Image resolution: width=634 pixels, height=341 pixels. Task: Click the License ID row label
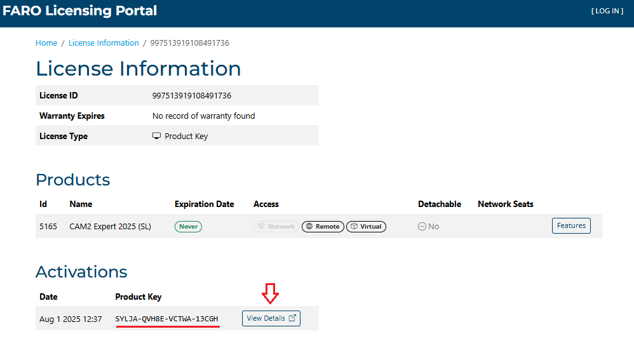(x=58, y=95)
